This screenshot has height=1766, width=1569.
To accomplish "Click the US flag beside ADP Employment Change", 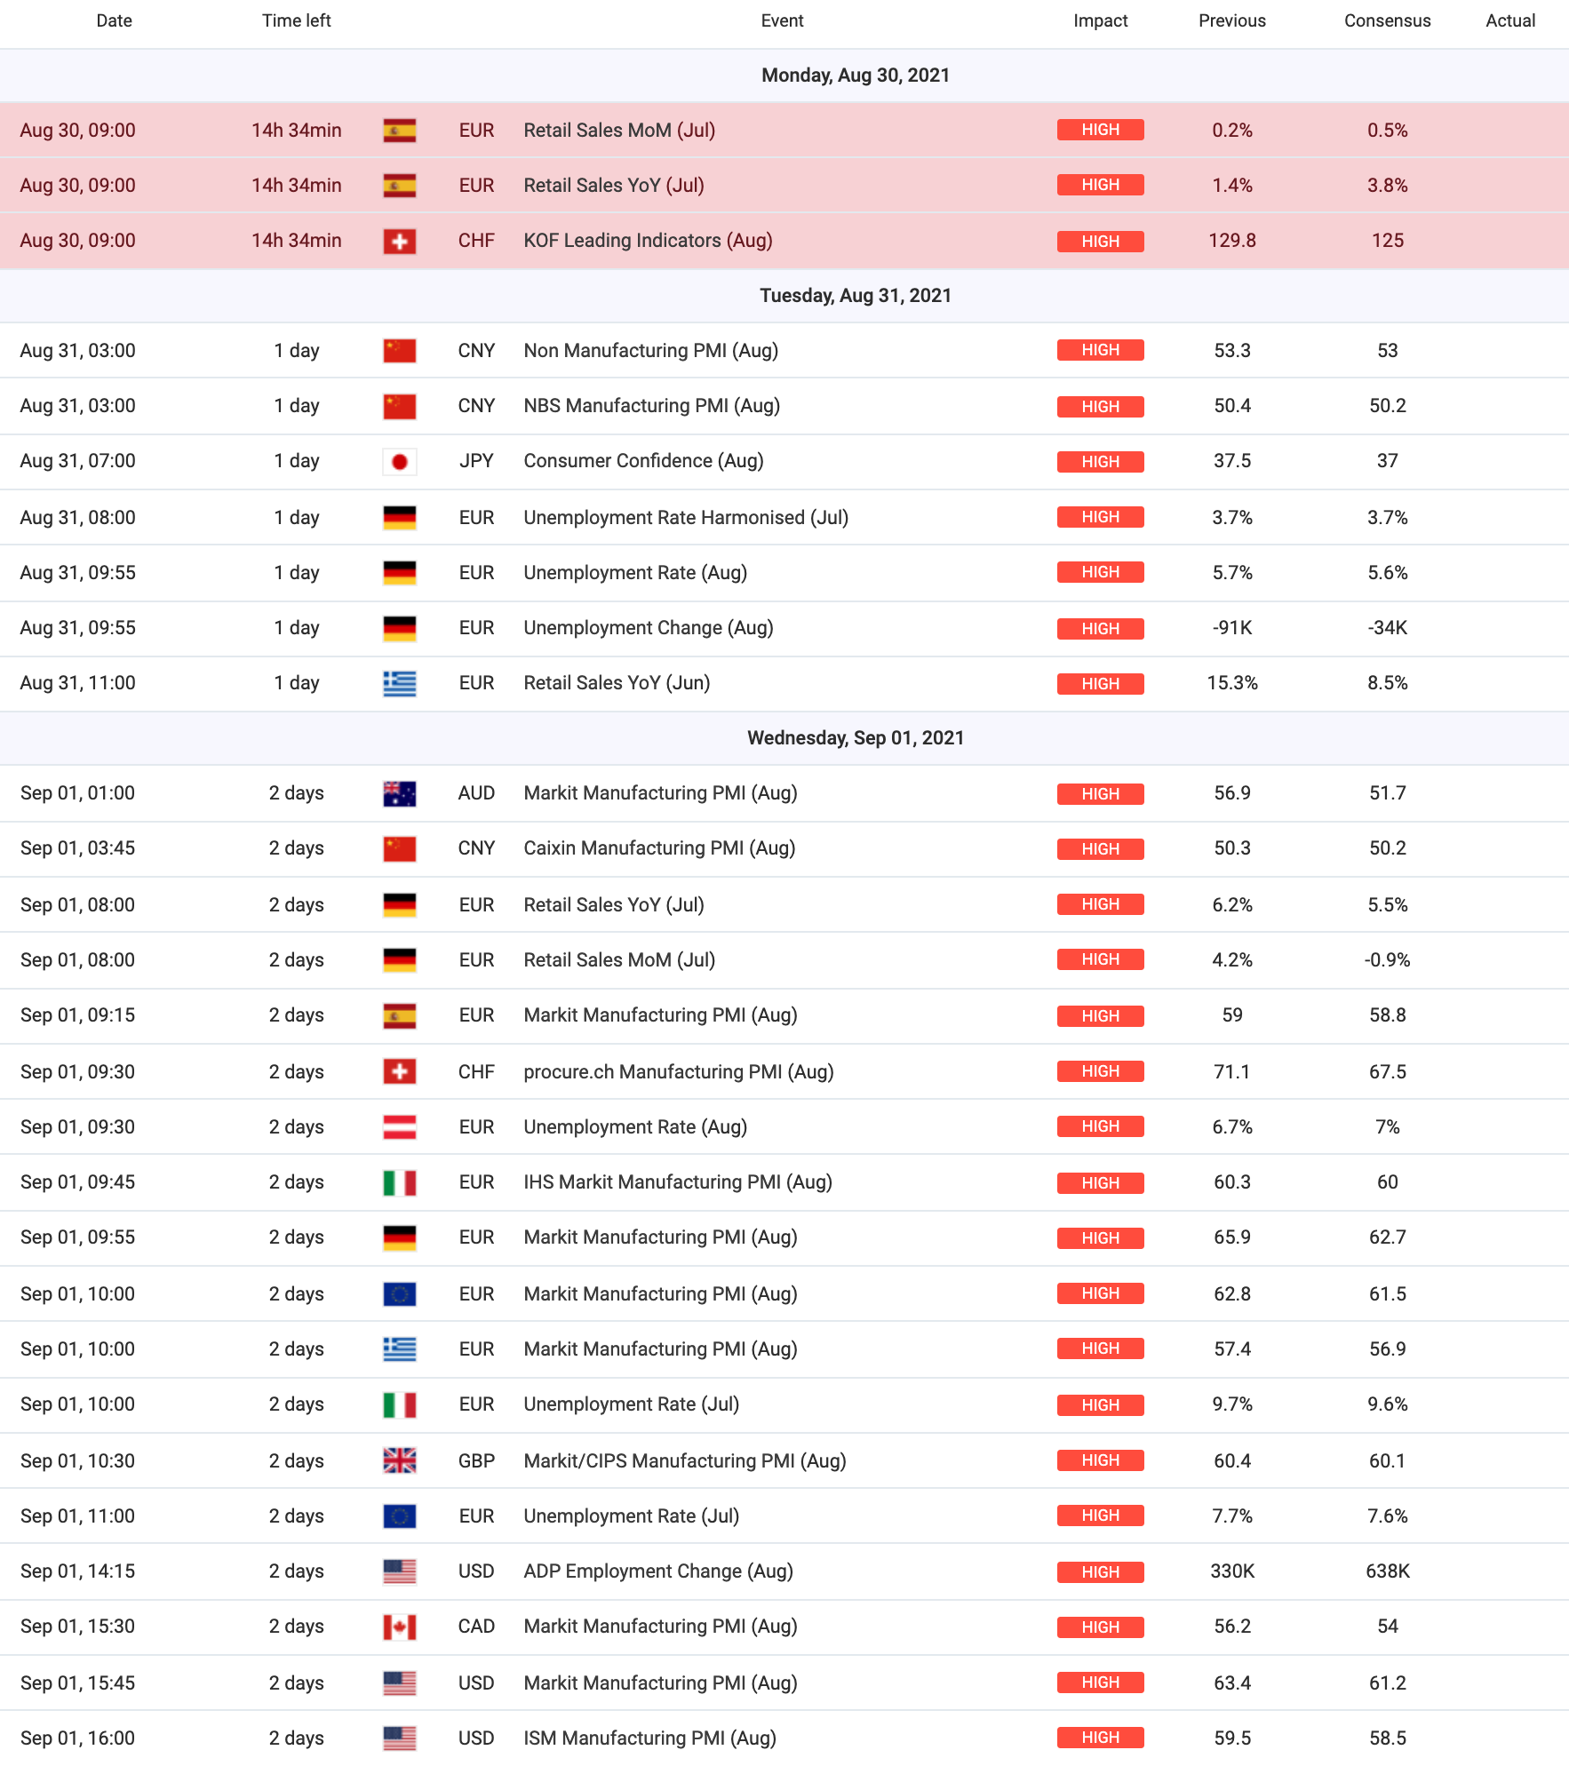I will coord(400,1572).
